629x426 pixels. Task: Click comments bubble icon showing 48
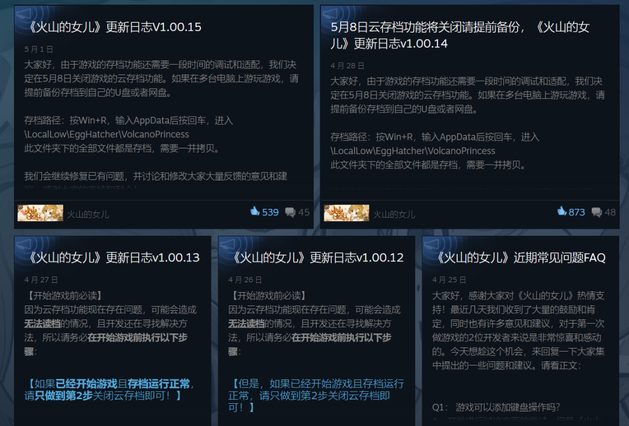coord(596,212)
